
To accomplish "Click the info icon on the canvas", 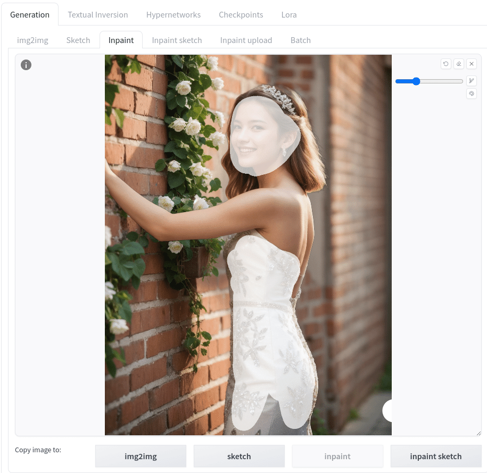I will [x=26, y=65].
